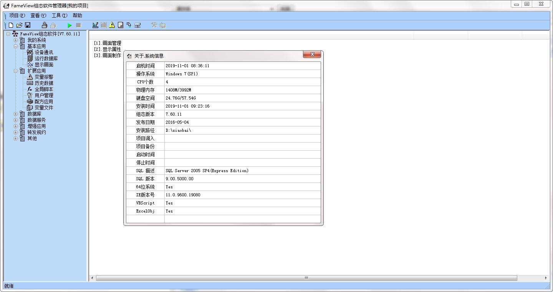553x292 pixels.
Task: Click the greyed-out book toolbar icon
Action: (163, 25)
